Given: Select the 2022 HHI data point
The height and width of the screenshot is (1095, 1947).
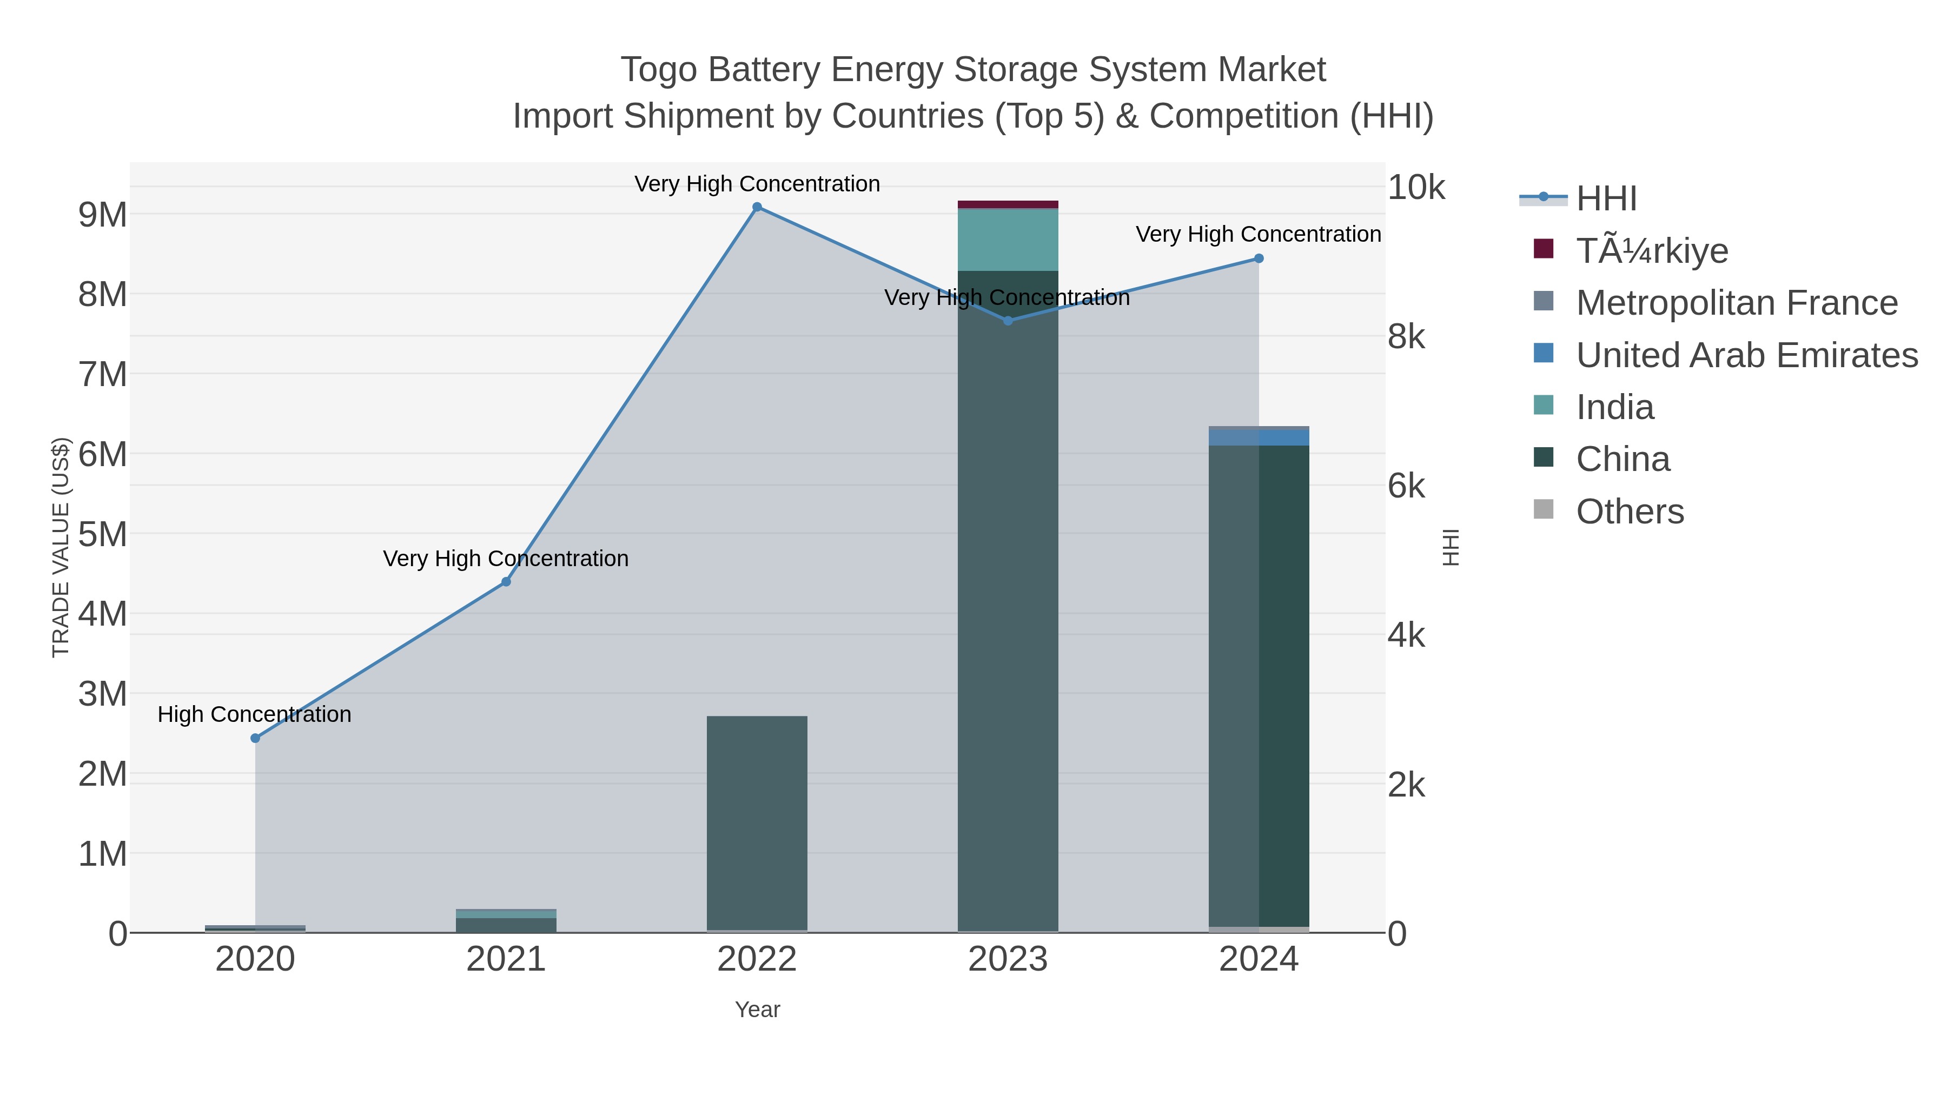Looking at the screenshot, I should click(x=757, y=207).
